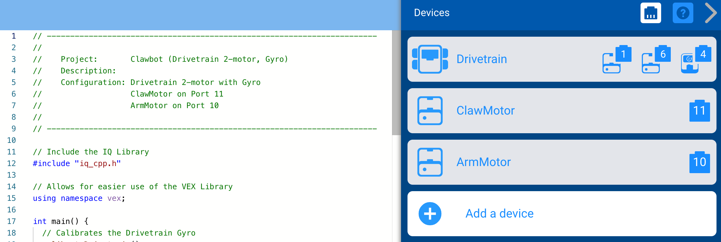
Task: Click the ClawMotor port 11 badge
Action: [699, 111]
